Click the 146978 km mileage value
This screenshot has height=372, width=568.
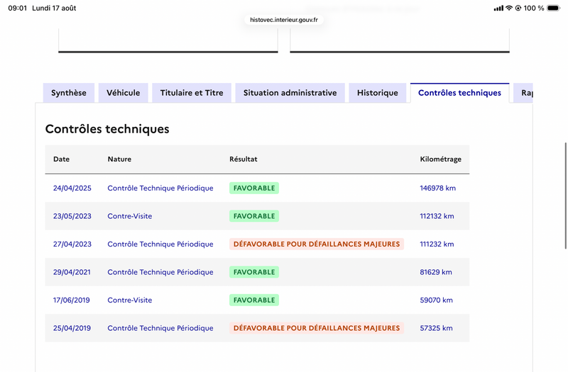(x=437, y=188)
